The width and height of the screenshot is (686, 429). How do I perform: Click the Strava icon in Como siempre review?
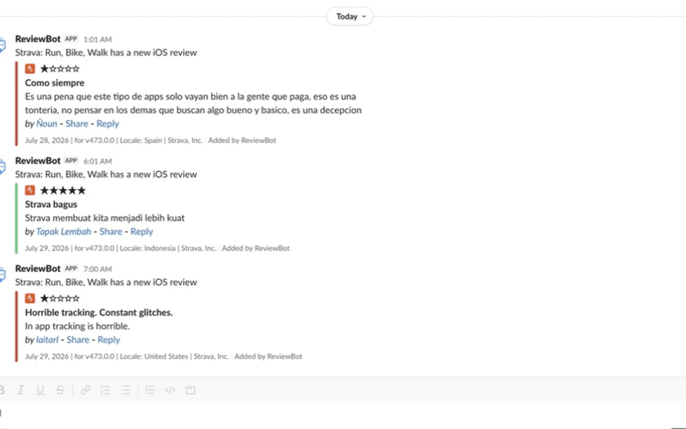pyautogui.click(x=30, y=69)
